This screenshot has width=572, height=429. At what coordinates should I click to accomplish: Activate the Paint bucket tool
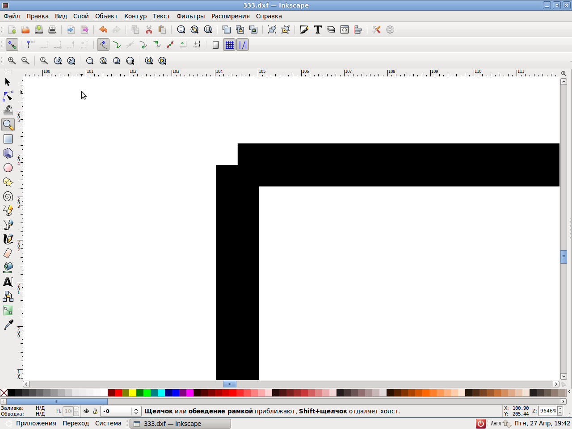pyautogui.click(x=8, y=268)
